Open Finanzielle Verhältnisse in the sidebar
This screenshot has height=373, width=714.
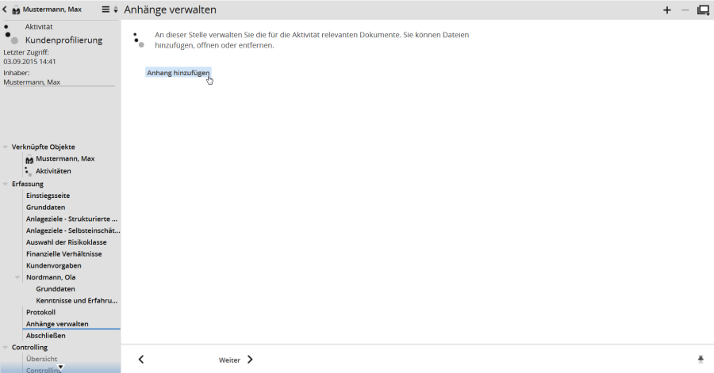[63, 253]
